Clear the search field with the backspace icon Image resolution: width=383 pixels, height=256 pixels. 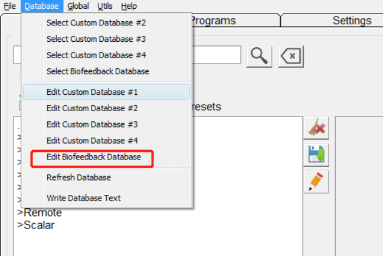tap(291, 56)
